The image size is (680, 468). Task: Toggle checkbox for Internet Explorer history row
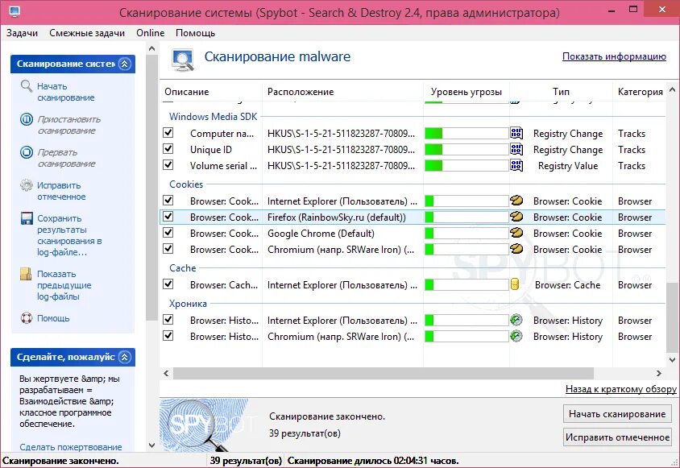pyautogui.click(x=168, y=320)
